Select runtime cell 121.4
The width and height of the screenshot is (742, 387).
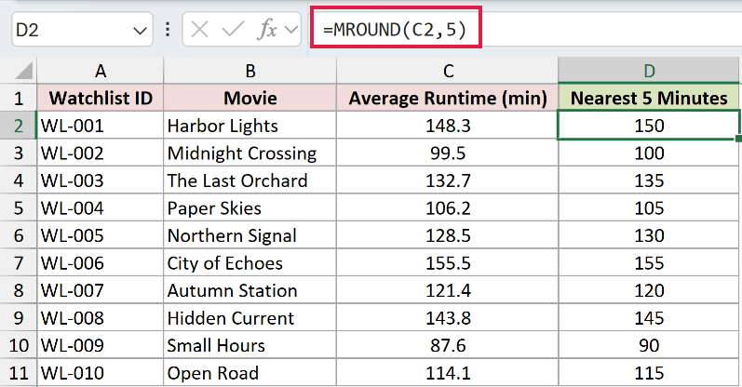(x=448, y=290)
